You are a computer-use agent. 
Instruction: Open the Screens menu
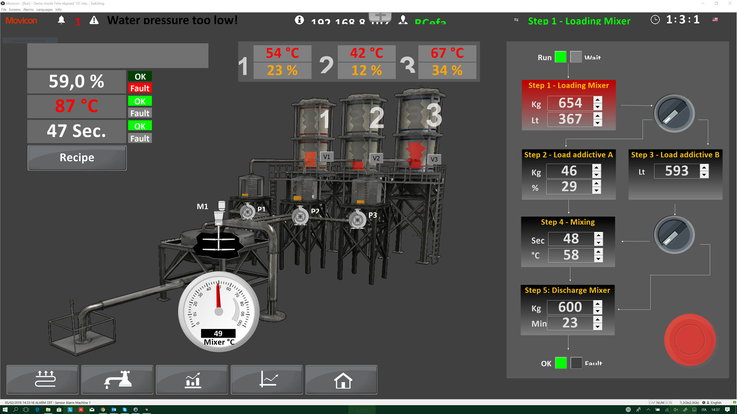click(15, 10)
